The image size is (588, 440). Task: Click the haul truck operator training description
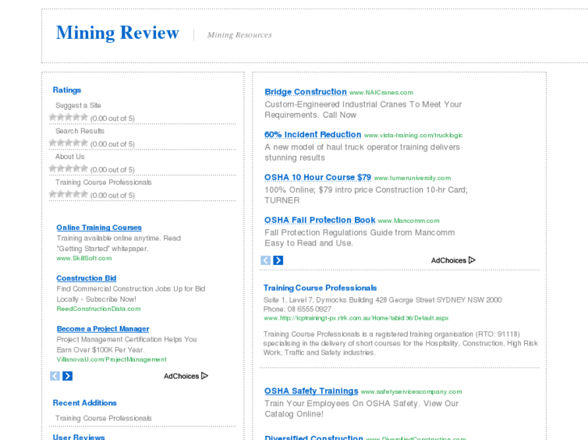(x=362, y=153)
